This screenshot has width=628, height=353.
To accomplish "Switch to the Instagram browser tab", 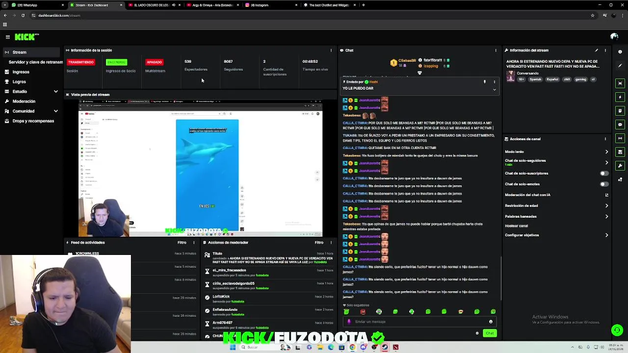I will (x=271, y=5).
